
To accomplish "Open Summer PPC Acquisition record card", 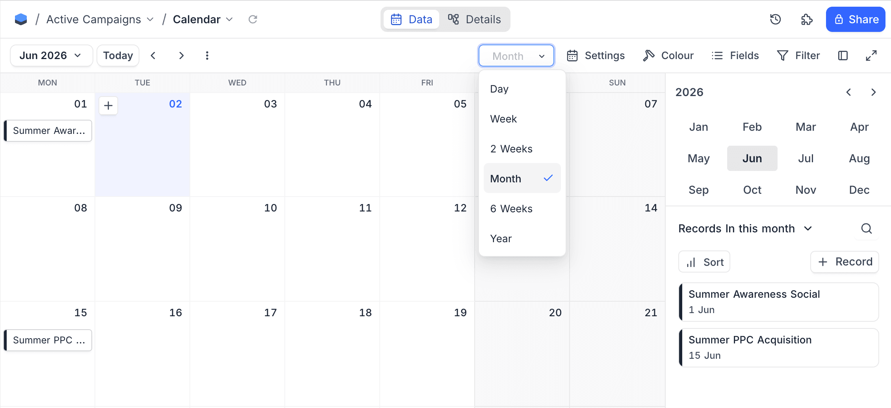I will click(779, 348).
